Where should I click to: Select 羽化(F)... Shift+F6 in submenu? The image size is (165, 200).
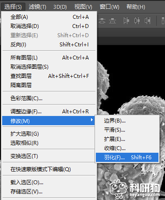[x=127, y=158]
